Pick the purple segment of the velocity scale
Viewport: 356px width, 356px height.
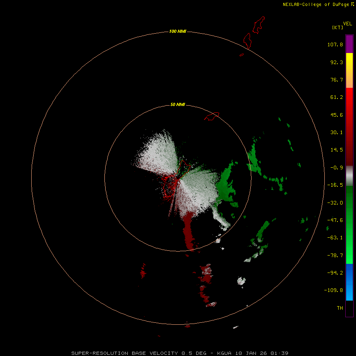pyautogui.click(x=349, y=44)
